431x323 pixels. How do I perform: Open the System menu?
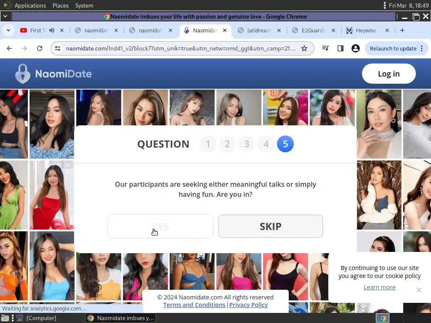tap(84, 5)
